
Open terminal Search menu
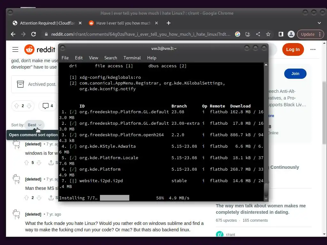pyautogui.click(x=110, y=58)
